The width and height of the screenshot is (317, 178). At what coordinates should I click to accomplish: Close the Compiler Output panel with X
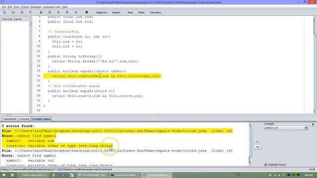tap(313, 124)
